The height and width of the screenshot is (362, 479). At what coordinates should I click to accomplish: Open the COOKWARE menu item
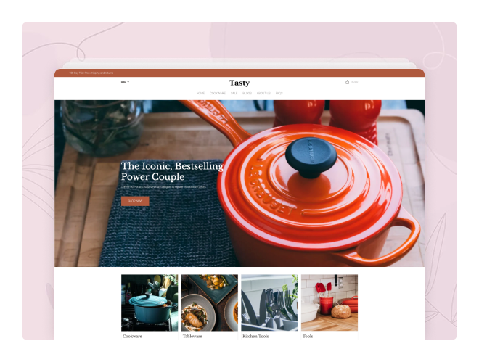218,93
